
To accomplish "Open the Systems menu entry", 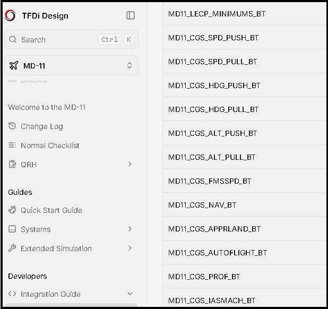I will [36, 229].
